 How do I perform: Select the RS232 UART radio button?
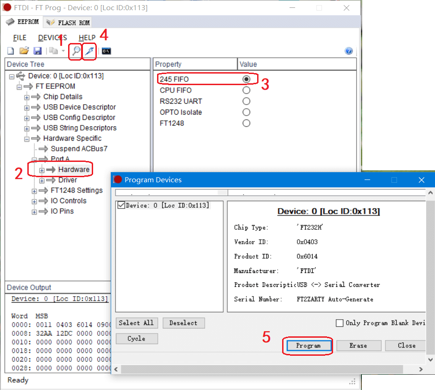pos(246,101)
